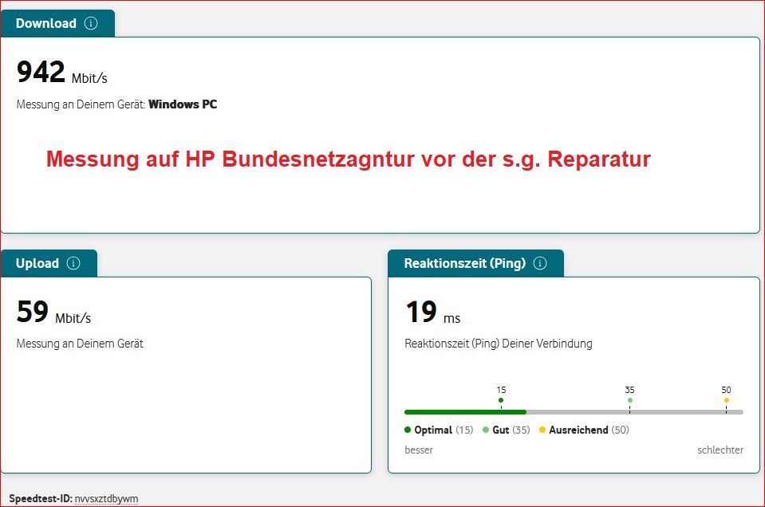The height and width of the screenshot is (507, 765).
Task: Open the Reaktionszeit (Ping) info icon
Action: [x=539, y=263]
